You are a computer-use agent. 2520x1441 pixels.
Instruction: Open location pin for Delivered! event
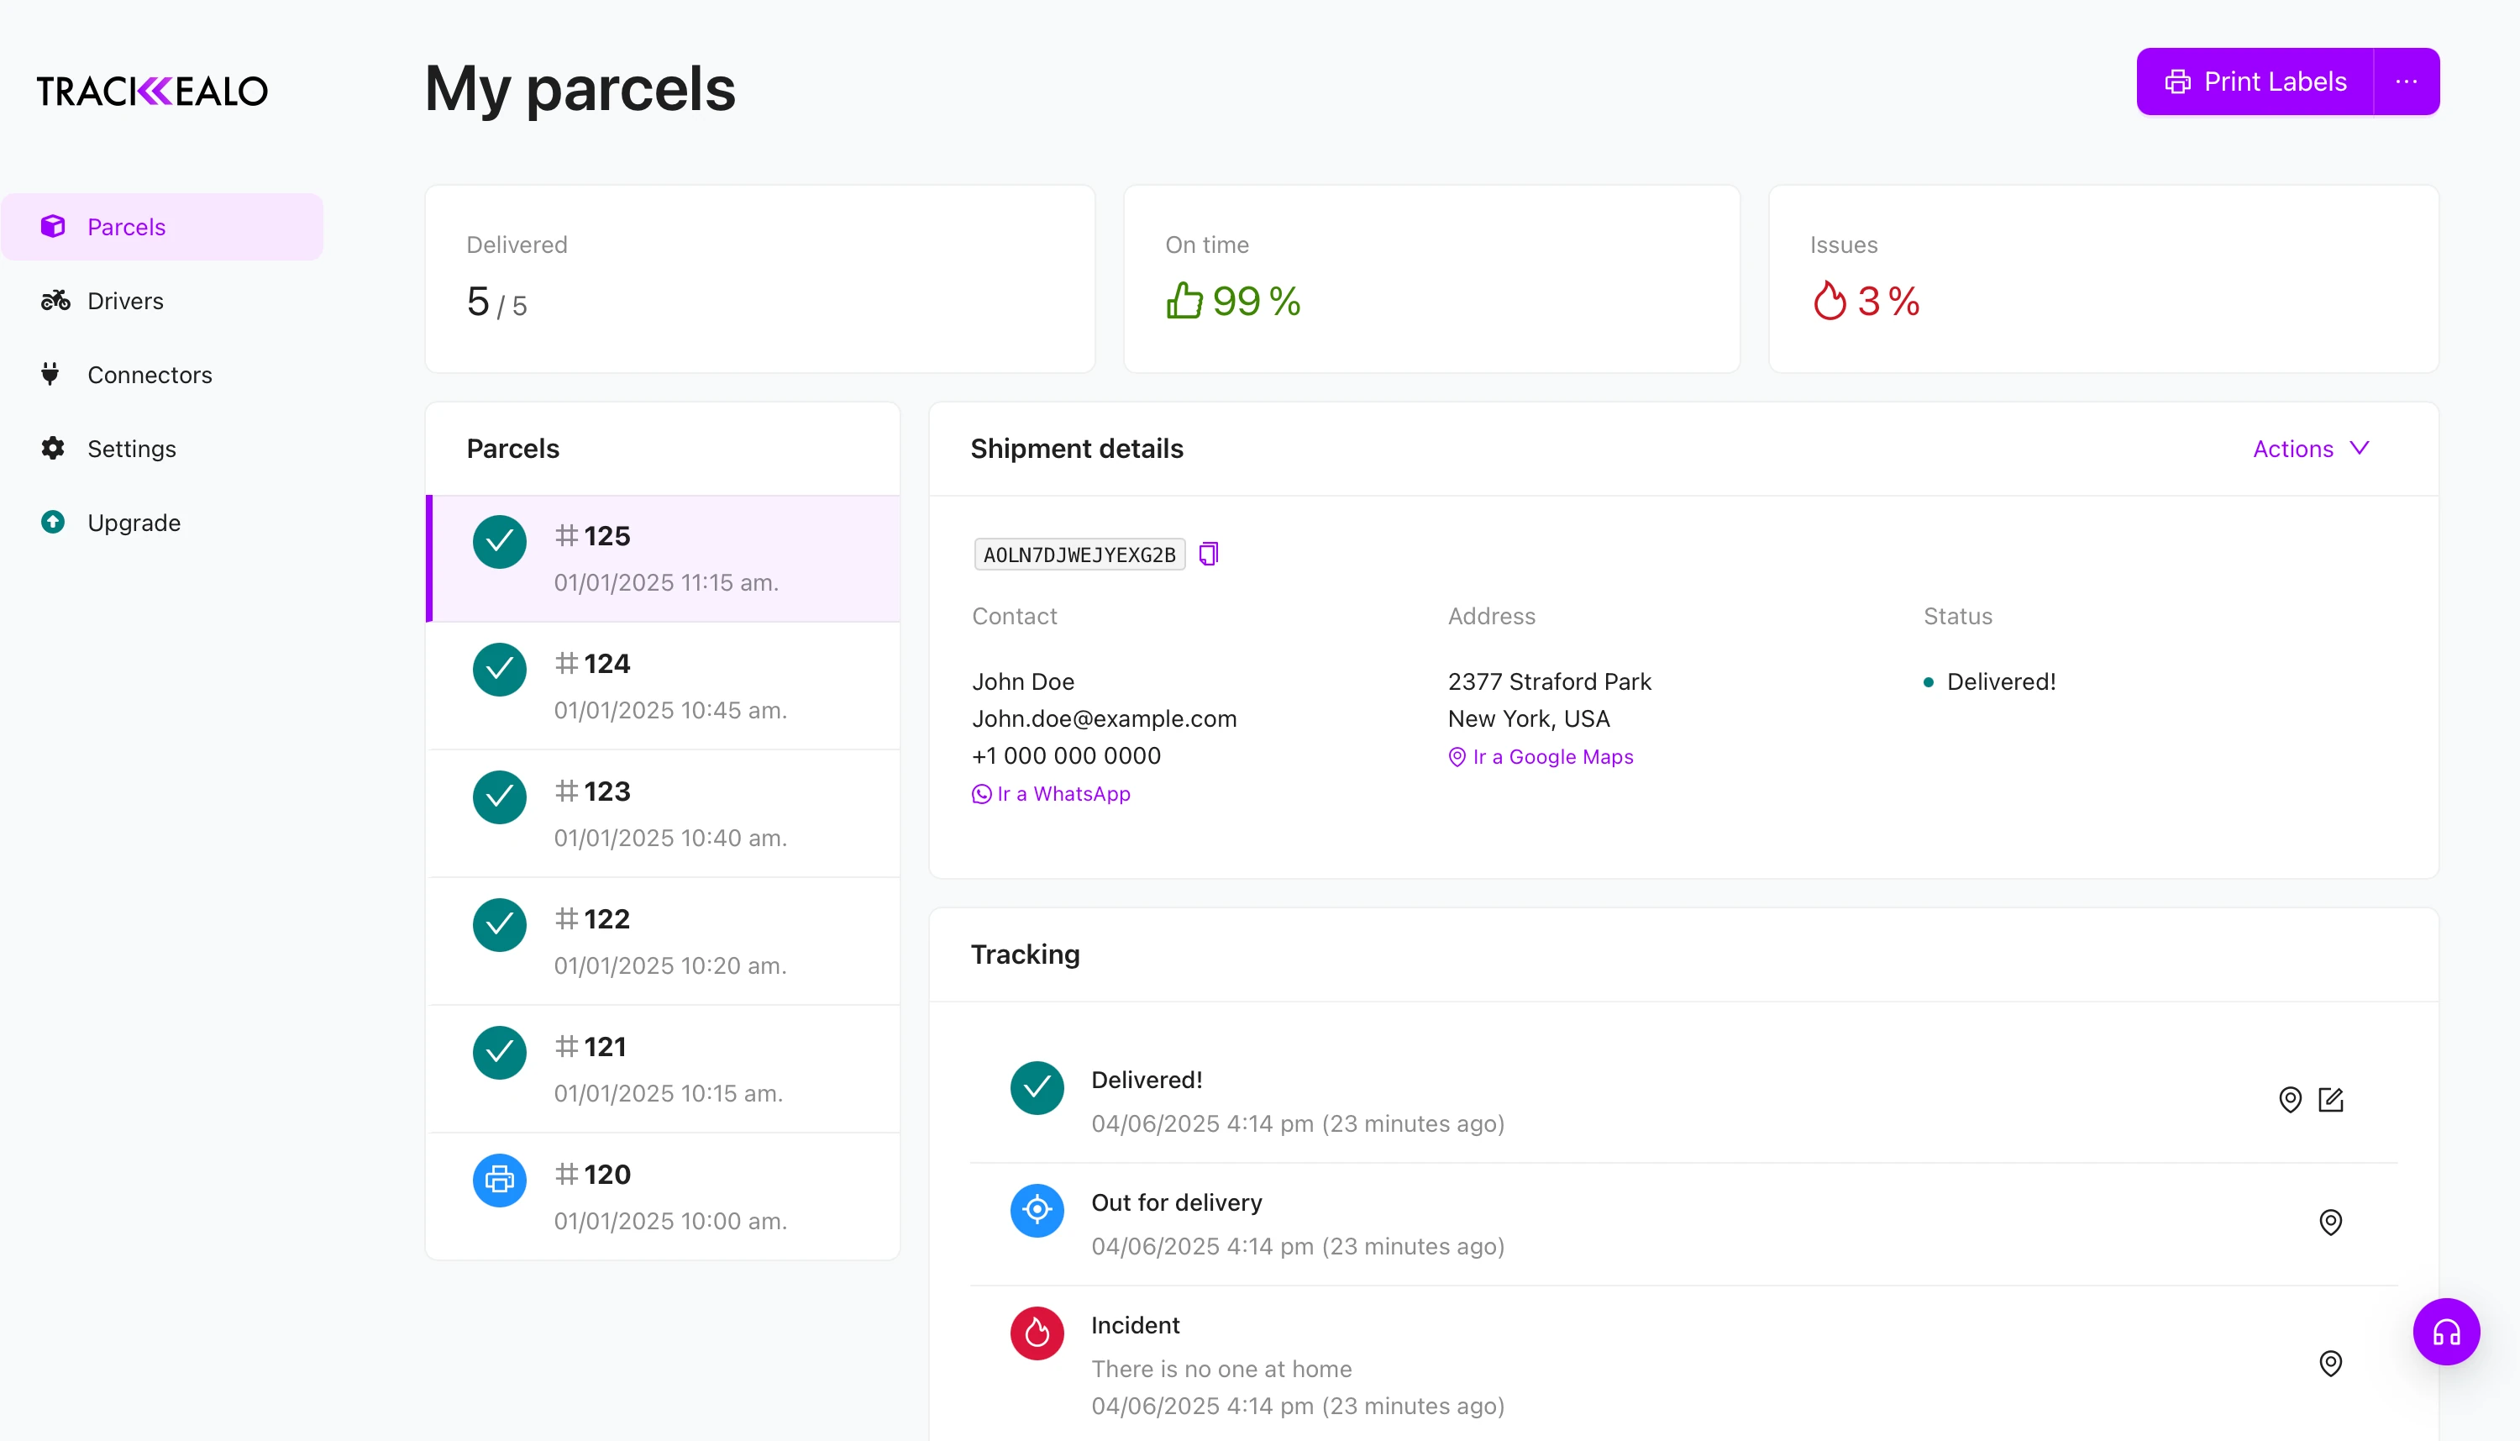point(2290,1100)
